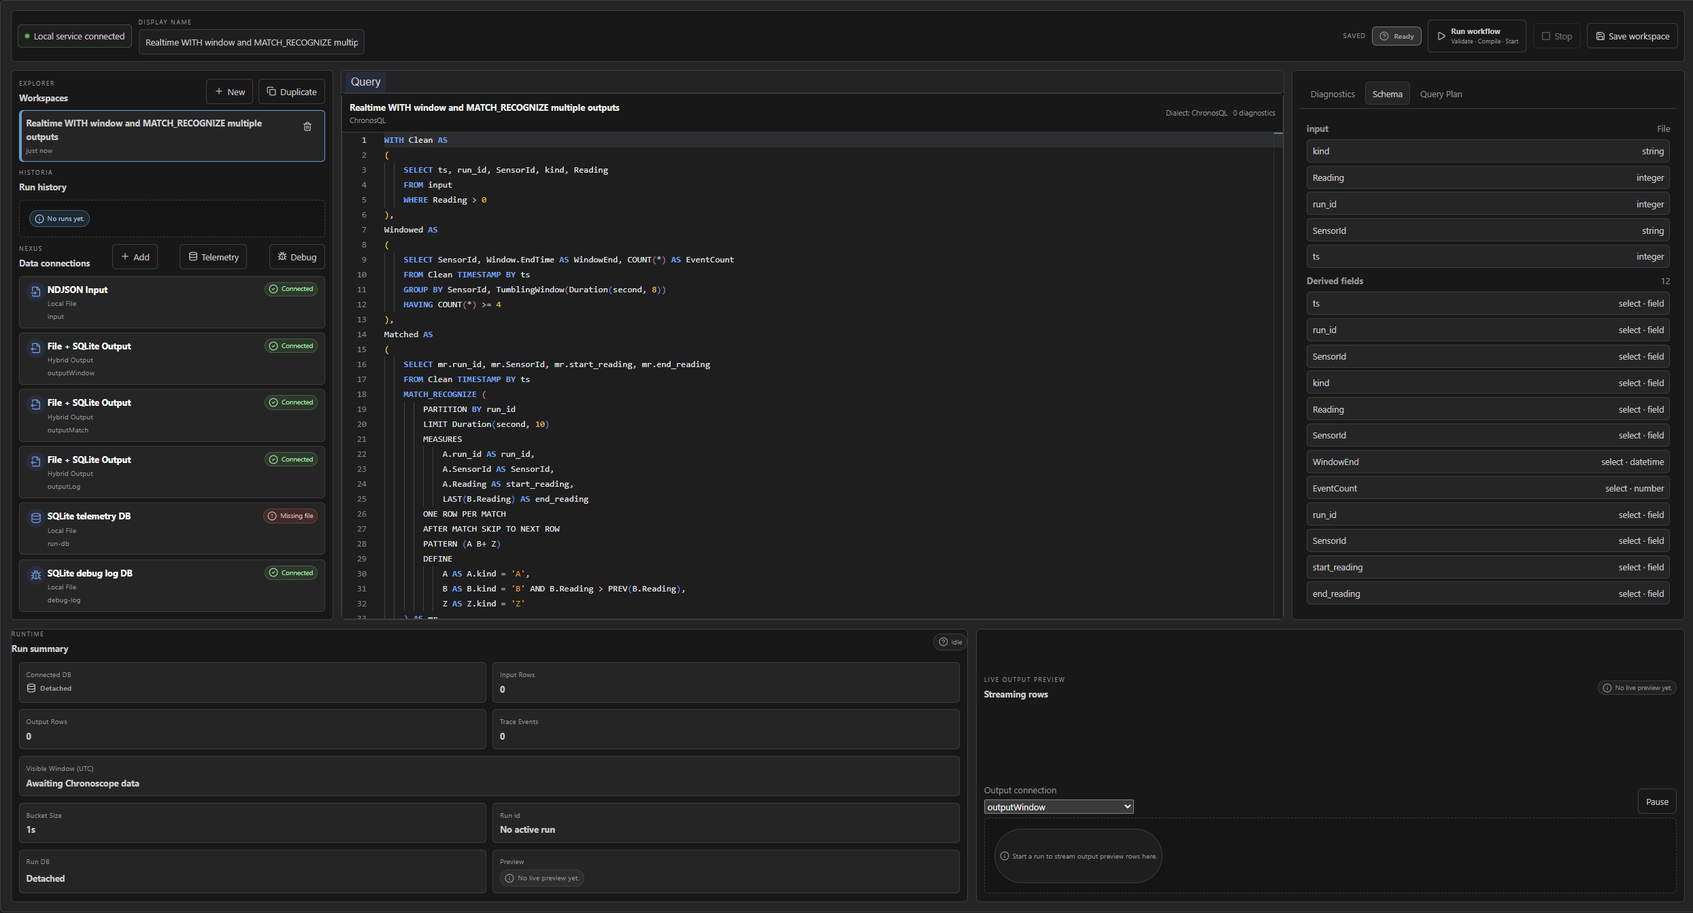Click editor line 28 PATTERN (A B+ Z)
This screenshot has width=1693, height=913.
click(x=461, y=544)
